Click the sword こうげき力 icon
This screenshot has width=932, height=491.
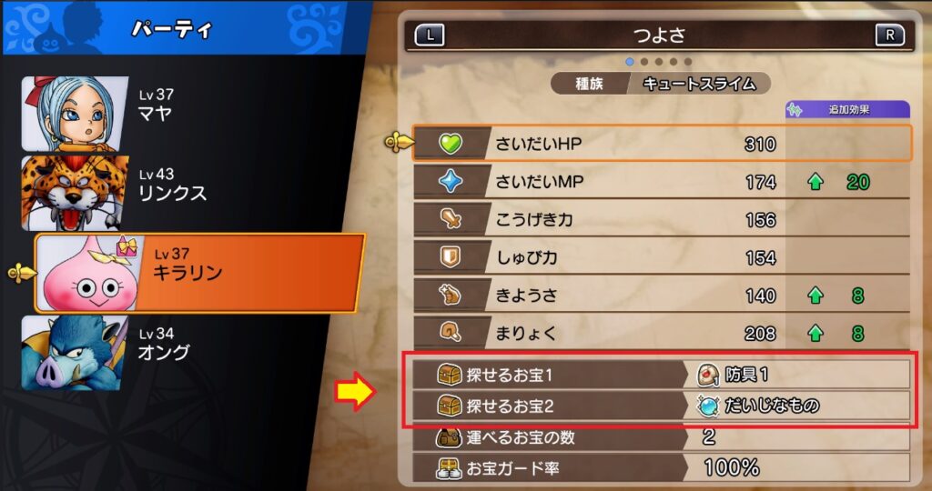[x=451, y=219]
